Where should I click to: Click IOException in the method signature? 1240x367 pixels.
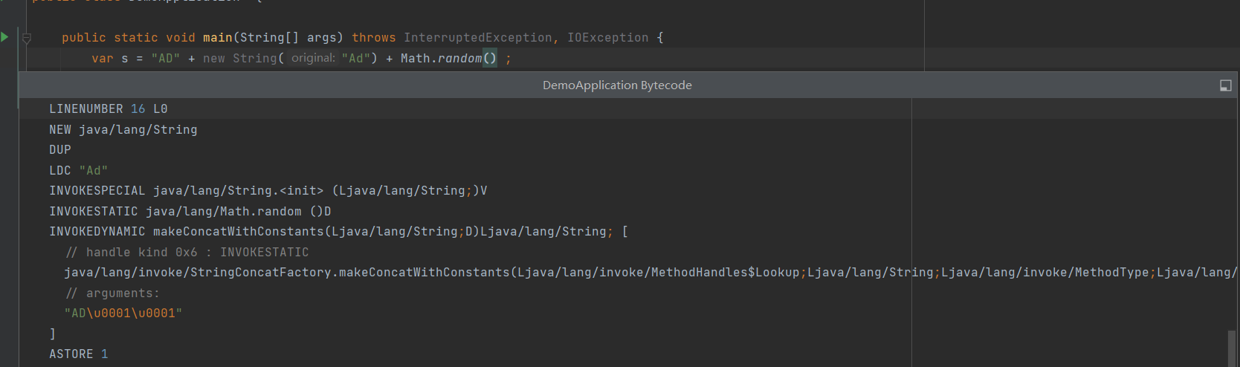pyautogui.click(x=607, y=38)
